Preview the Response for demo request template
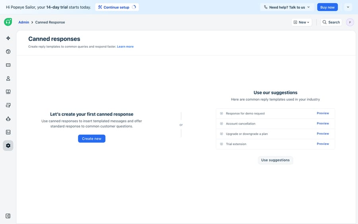358x224 pixels. (x=323, y=113)
